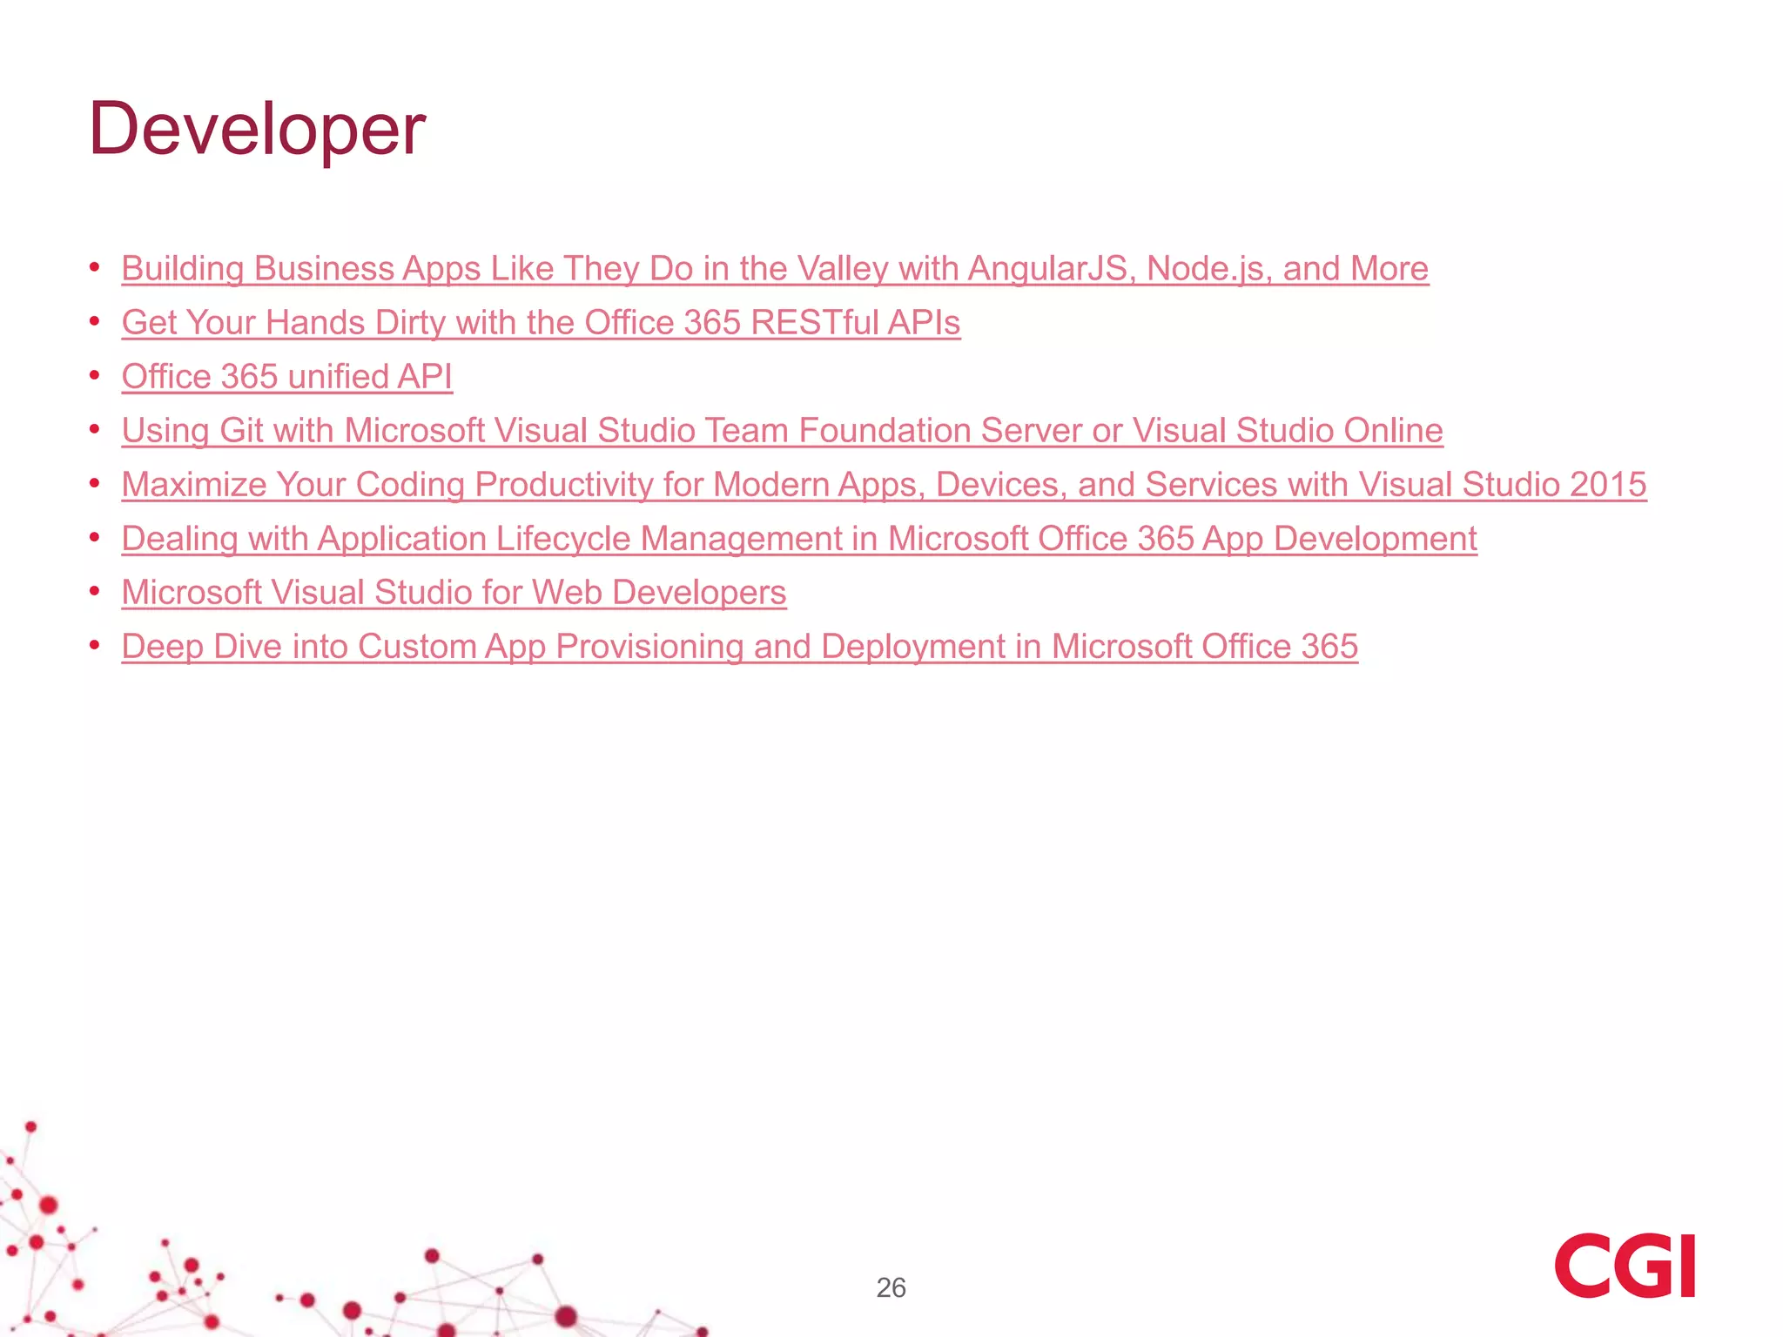Click 'Microsoft Visual Studio for Web Developers' link
The width and height of the screenshot is (1783, 1337).
point(454,593)
